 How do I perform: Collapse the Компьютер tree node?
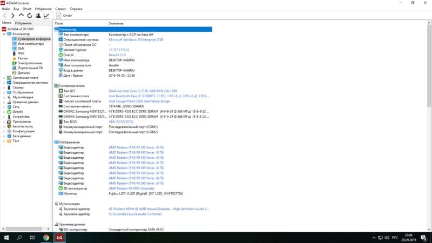(4, 34)
